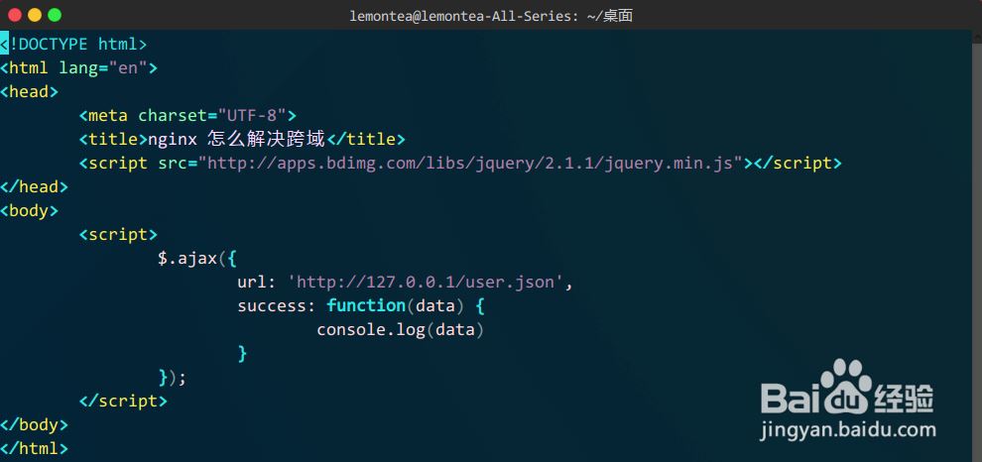This screenshot has height=462, width=982.
Task: Place cursor on the meta charset tag
Action: point(187,115)
